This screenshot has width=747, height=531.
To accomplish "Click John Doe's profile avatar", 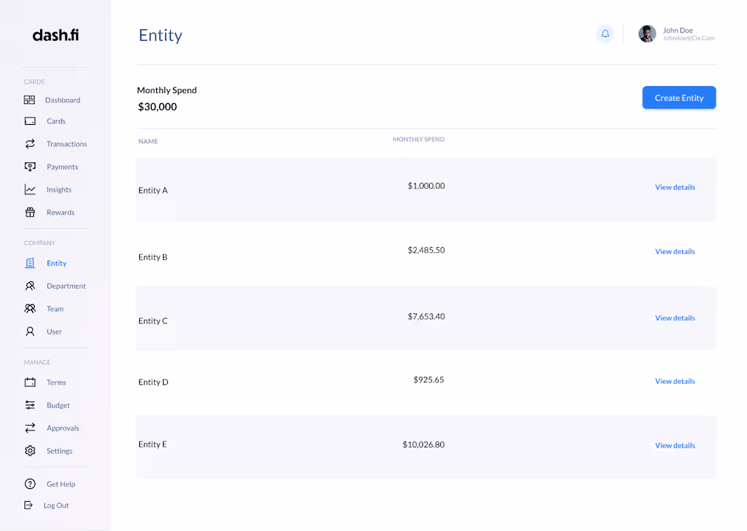I will (647, 34).
